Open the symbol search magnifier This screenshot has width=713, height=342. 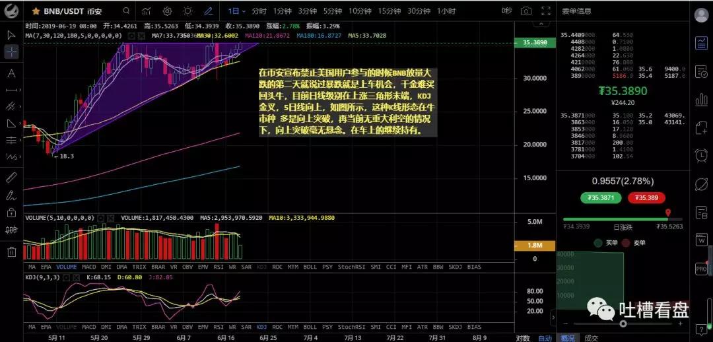[x=126, y=11]
